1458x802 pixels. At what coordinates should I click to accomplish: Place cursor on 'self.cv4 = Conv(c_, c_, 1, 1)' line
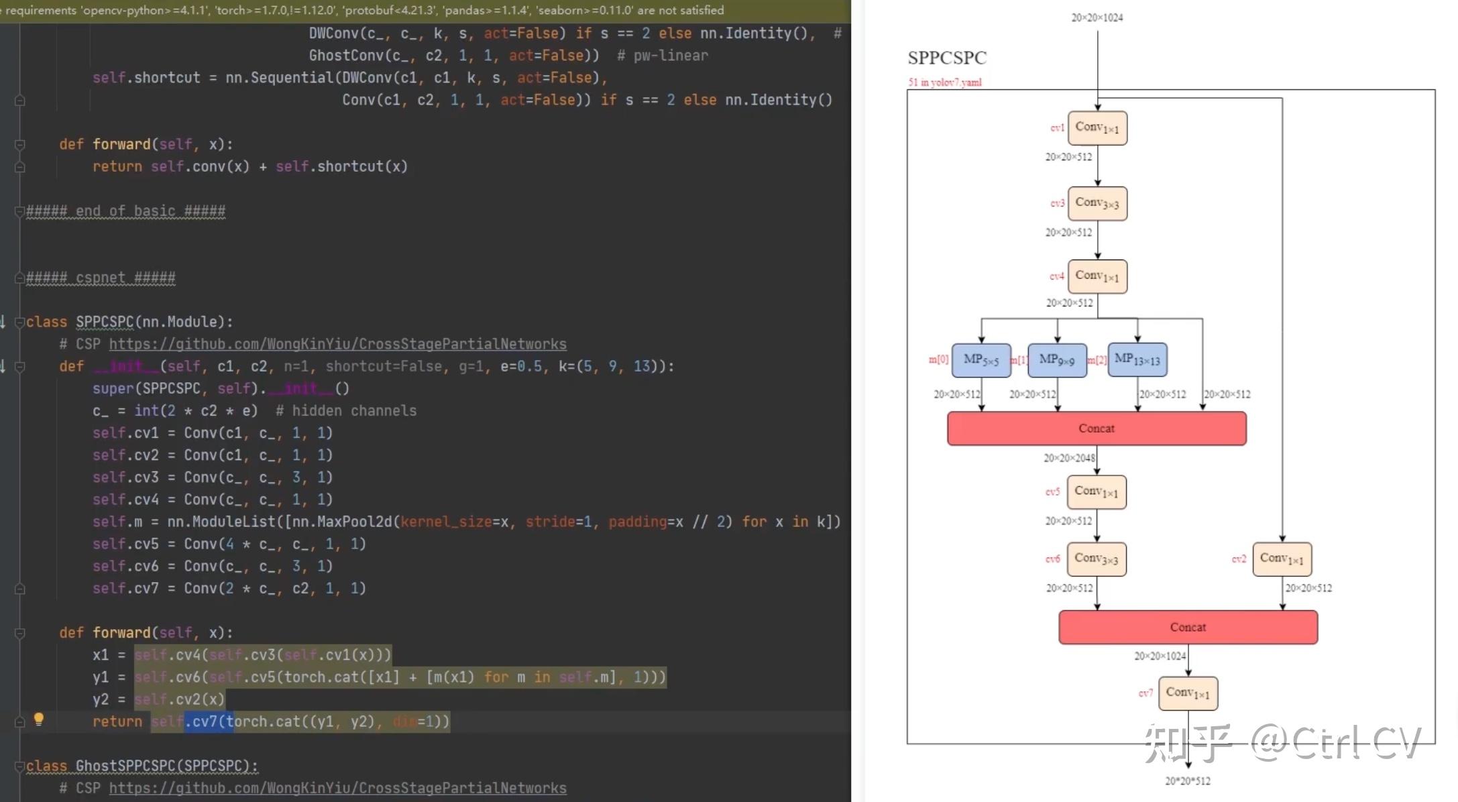[x=213, y=500]
